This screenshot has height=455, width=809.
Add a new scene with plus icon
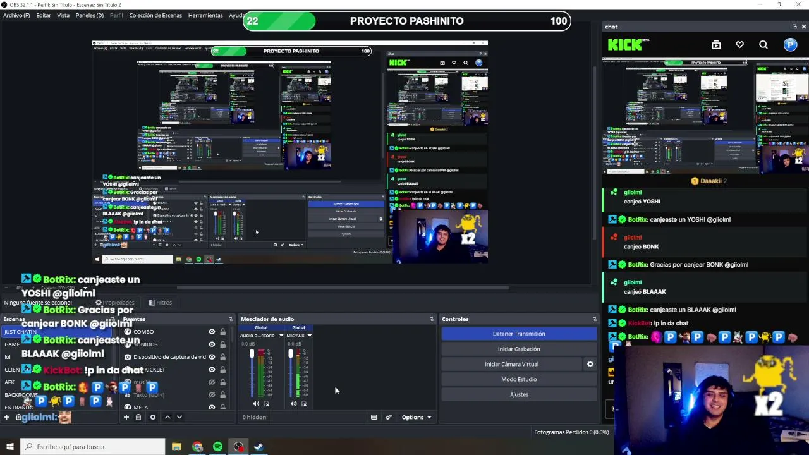pyautogui.click(x=7, y=417)
